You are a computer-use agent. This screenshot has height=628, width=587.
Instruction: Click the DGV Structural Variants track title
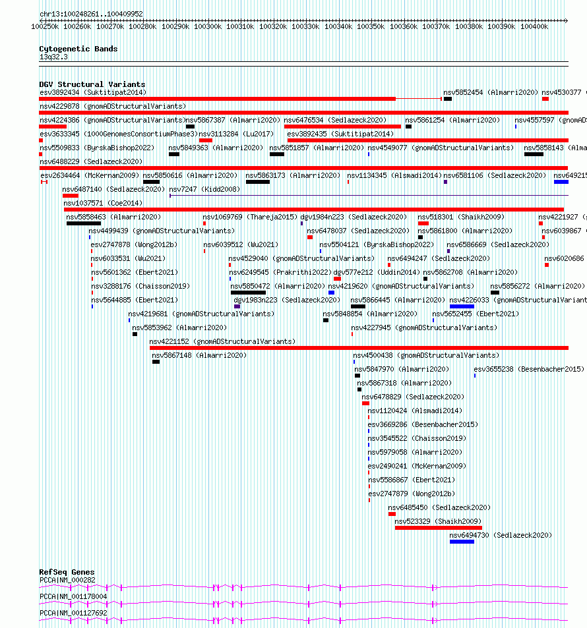(92, 84)
